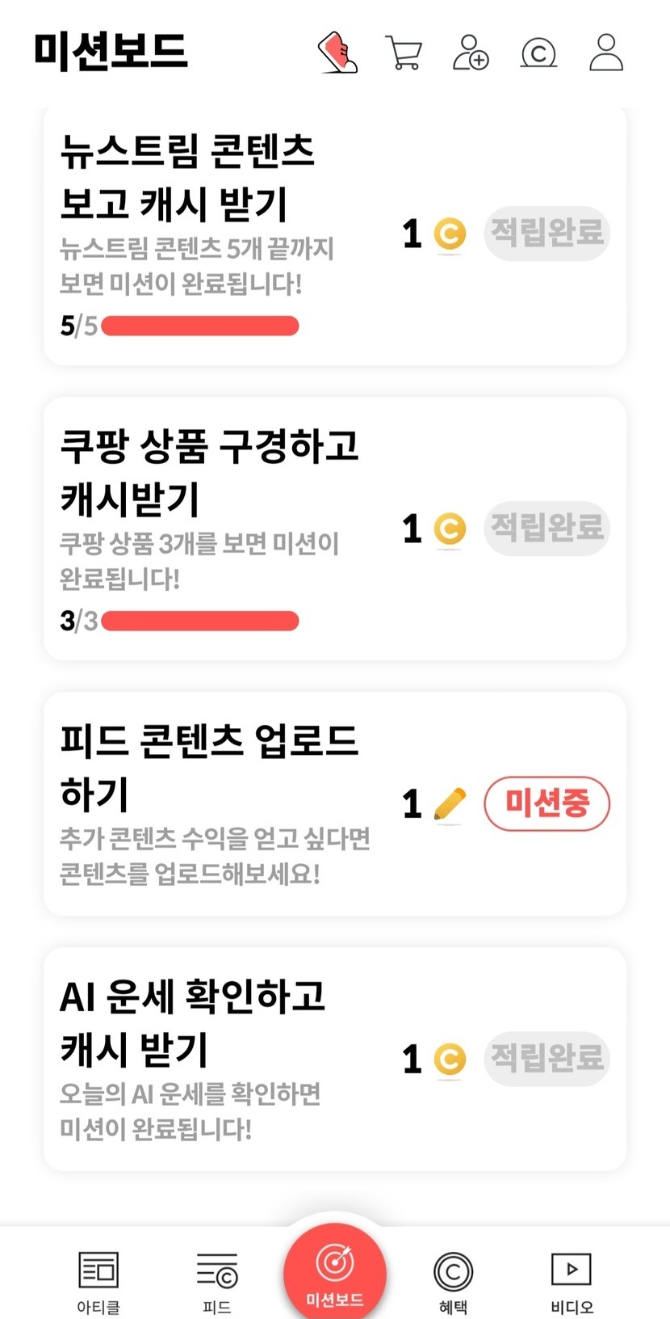Click the 3/3 progress bar for 쿠팡 상품
The height and width of the screenshot is (1319, 670).
200,622
